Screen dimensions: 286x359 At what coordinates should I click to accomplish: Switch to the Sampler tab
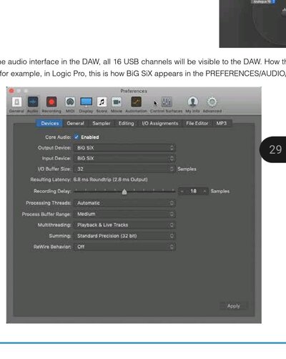pyautogui.click(x=102, y=123)
